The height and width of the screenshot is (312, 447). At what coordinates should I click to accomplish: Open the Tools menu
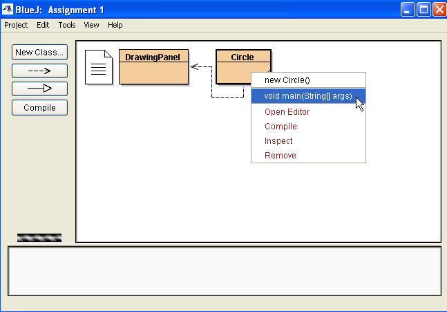pyautogui.click(x=67, y=25)
